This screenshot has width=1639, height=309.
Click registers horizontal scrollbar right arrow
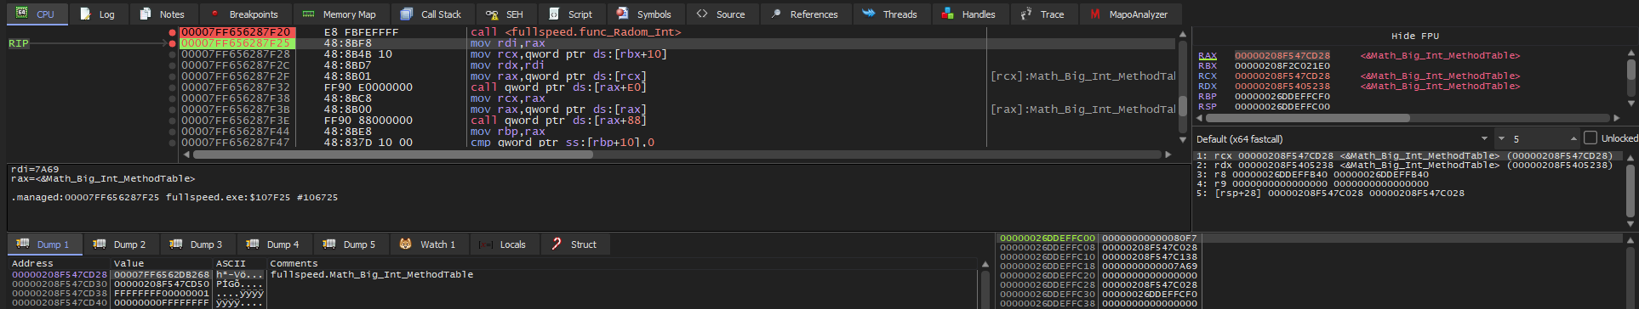pyautogui.click(x=1616, y=118)
